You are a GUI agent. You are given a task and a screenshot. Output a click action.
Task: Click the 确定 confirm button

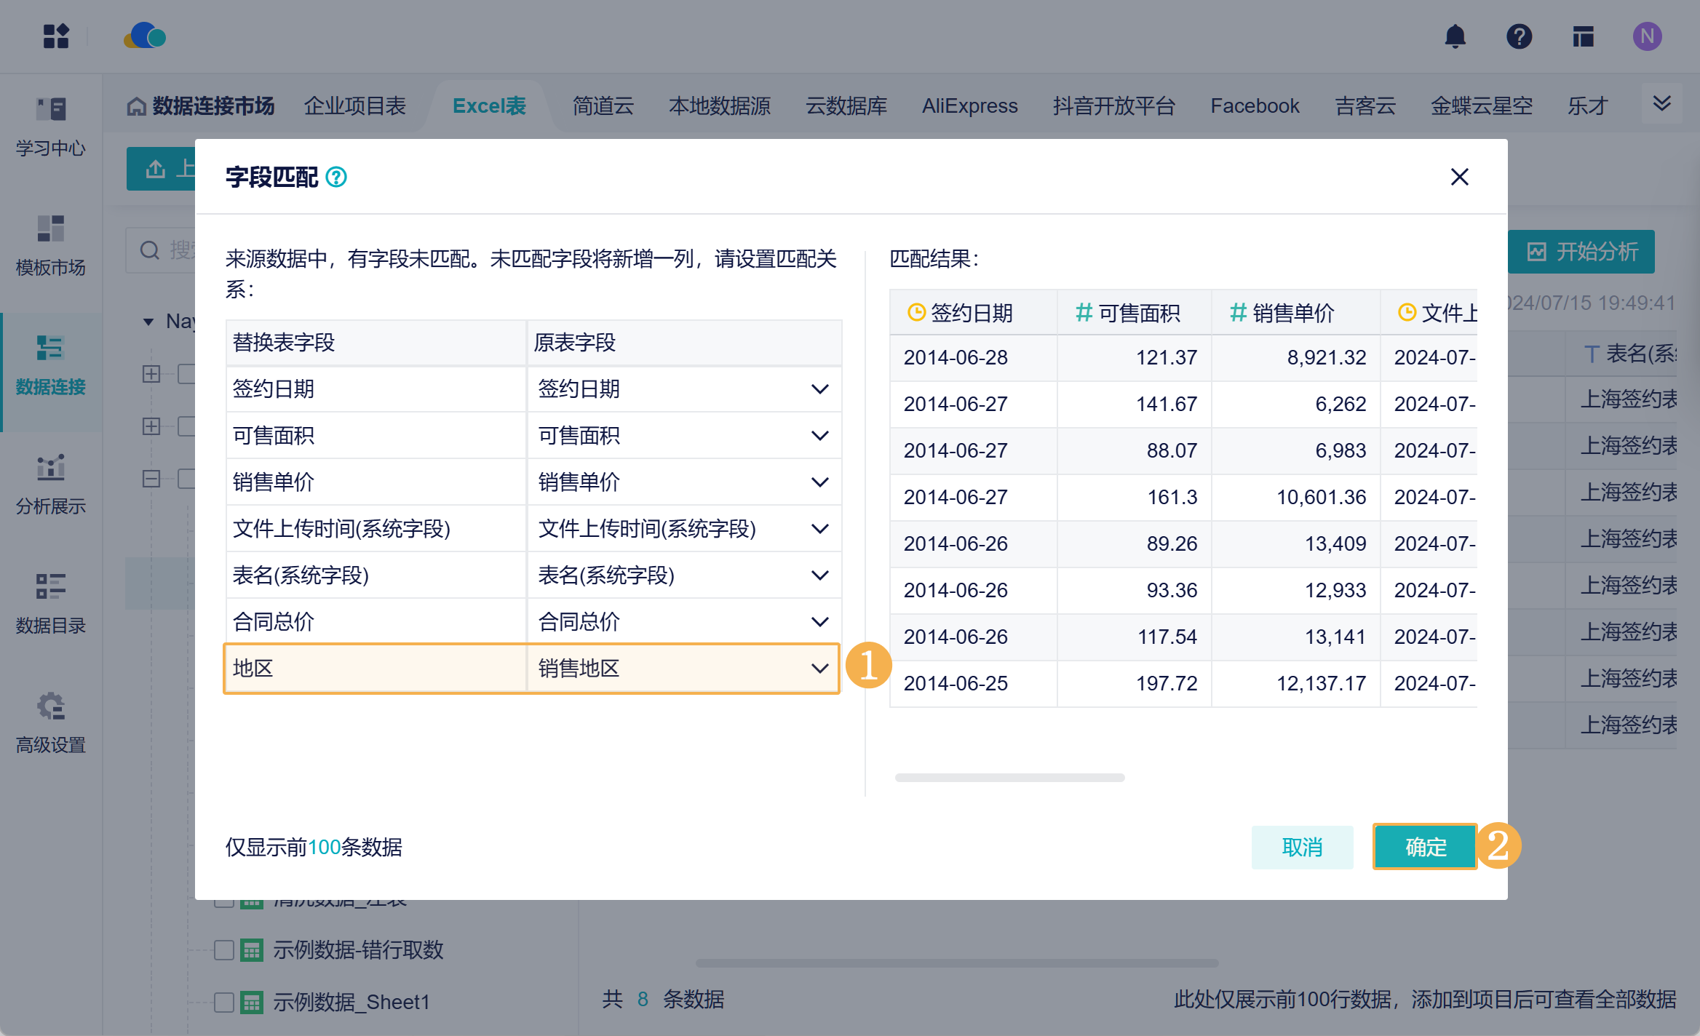point(1424,847)
